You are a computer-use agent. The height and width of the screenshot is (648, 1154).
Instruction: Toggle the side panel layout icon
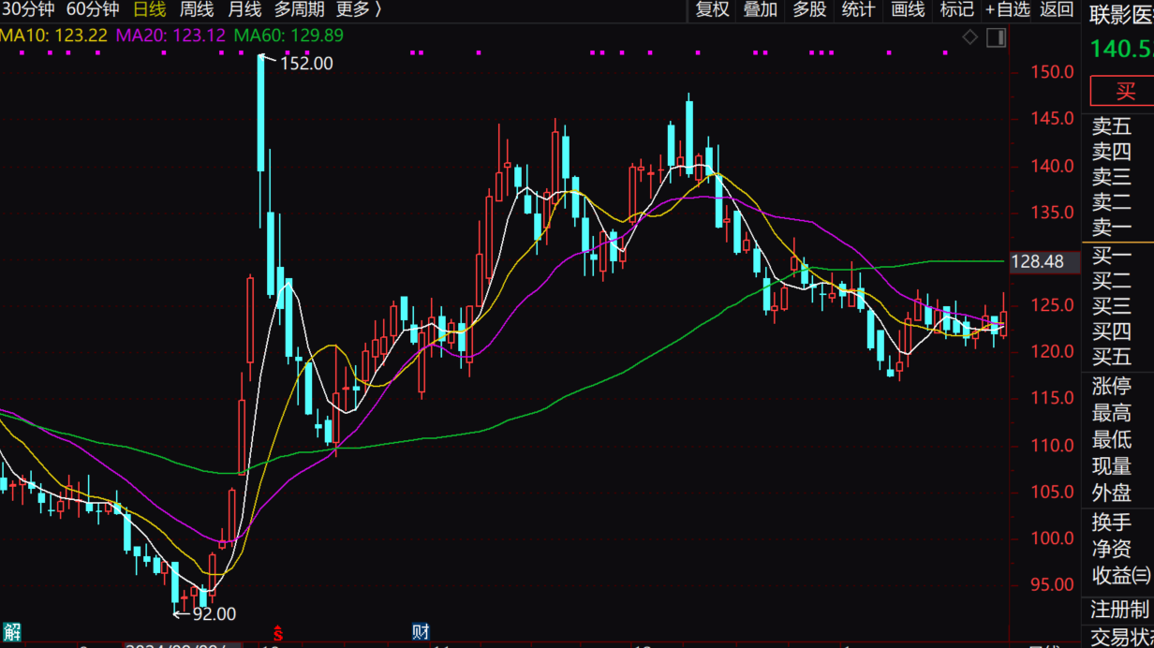point(996,37)
